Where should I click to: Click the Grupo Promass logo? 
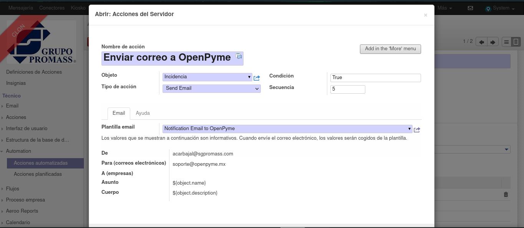[41, 42]
